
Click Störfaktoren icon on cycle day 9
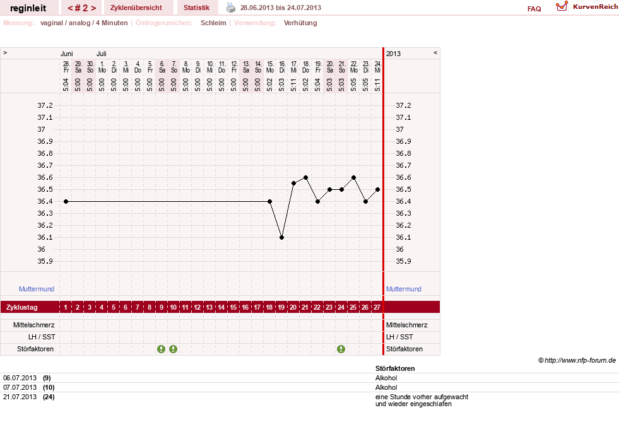pyautogui.click(x=161, y=349)
